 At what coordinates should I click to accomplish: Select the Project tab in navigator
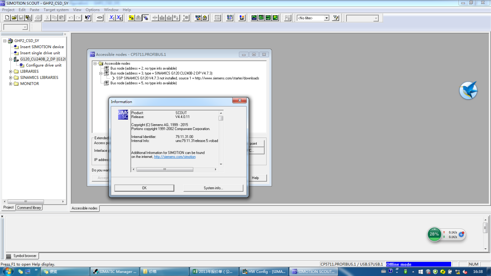click(8, 207)
